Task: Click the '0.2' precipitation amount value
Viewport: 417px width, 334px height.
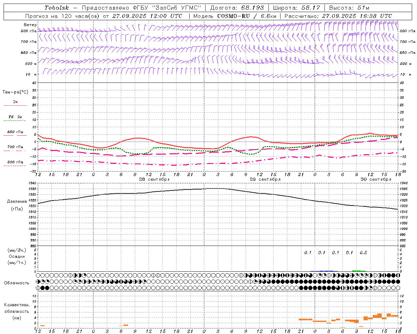Action: pos(363,252)
